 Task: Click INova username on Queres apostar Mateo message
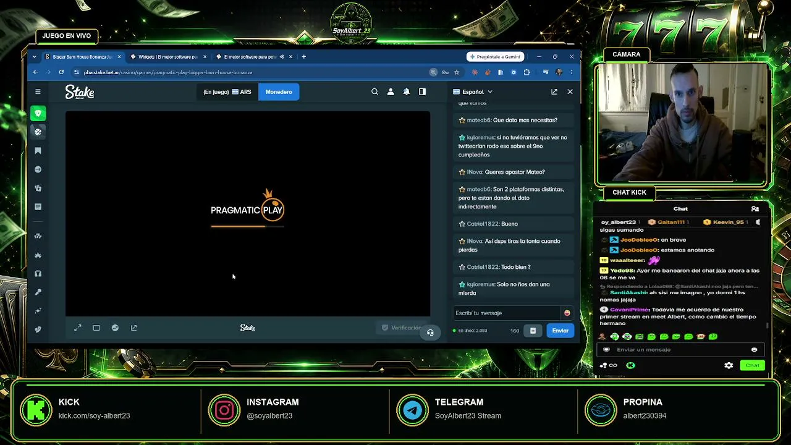point(475,172)
